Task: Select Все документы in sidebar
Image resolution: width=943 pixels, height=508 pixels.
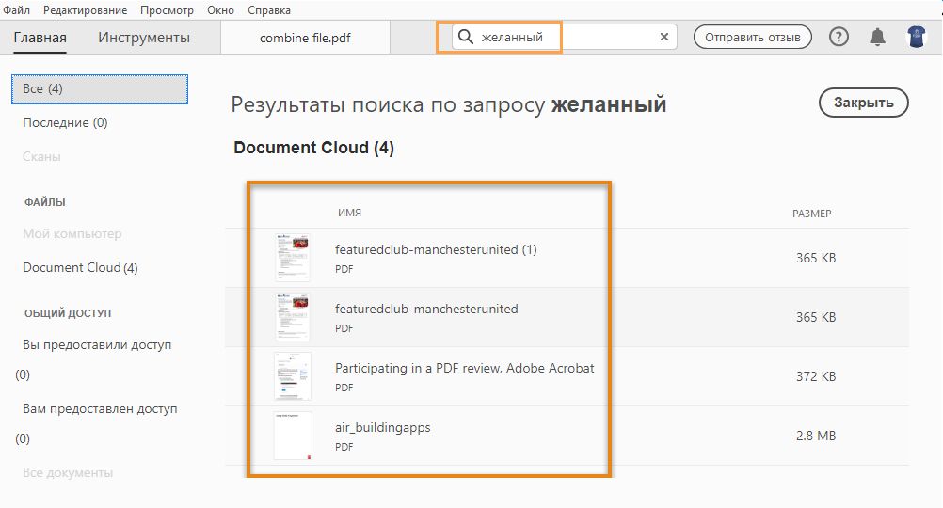Action: 68,472
